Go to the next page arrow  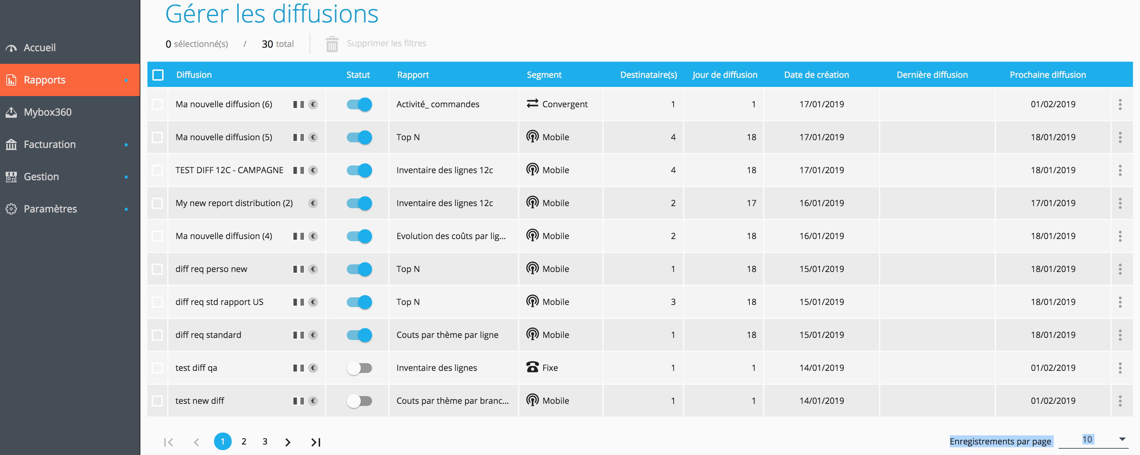click(288, 442)
